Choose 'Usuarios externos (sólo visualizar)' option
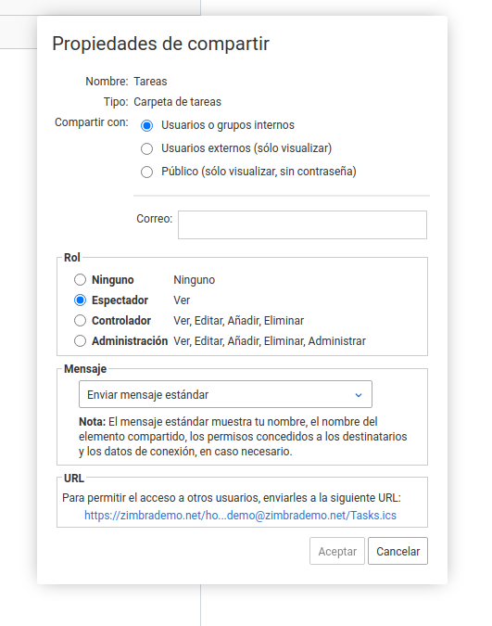Screen dimensions: 492x626 (x=146, y=148)
